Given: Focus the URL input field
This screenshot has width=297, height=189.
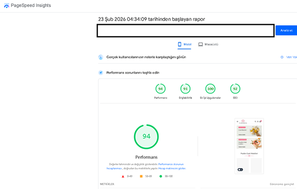Looking at the screenshot, I should 186,31.
